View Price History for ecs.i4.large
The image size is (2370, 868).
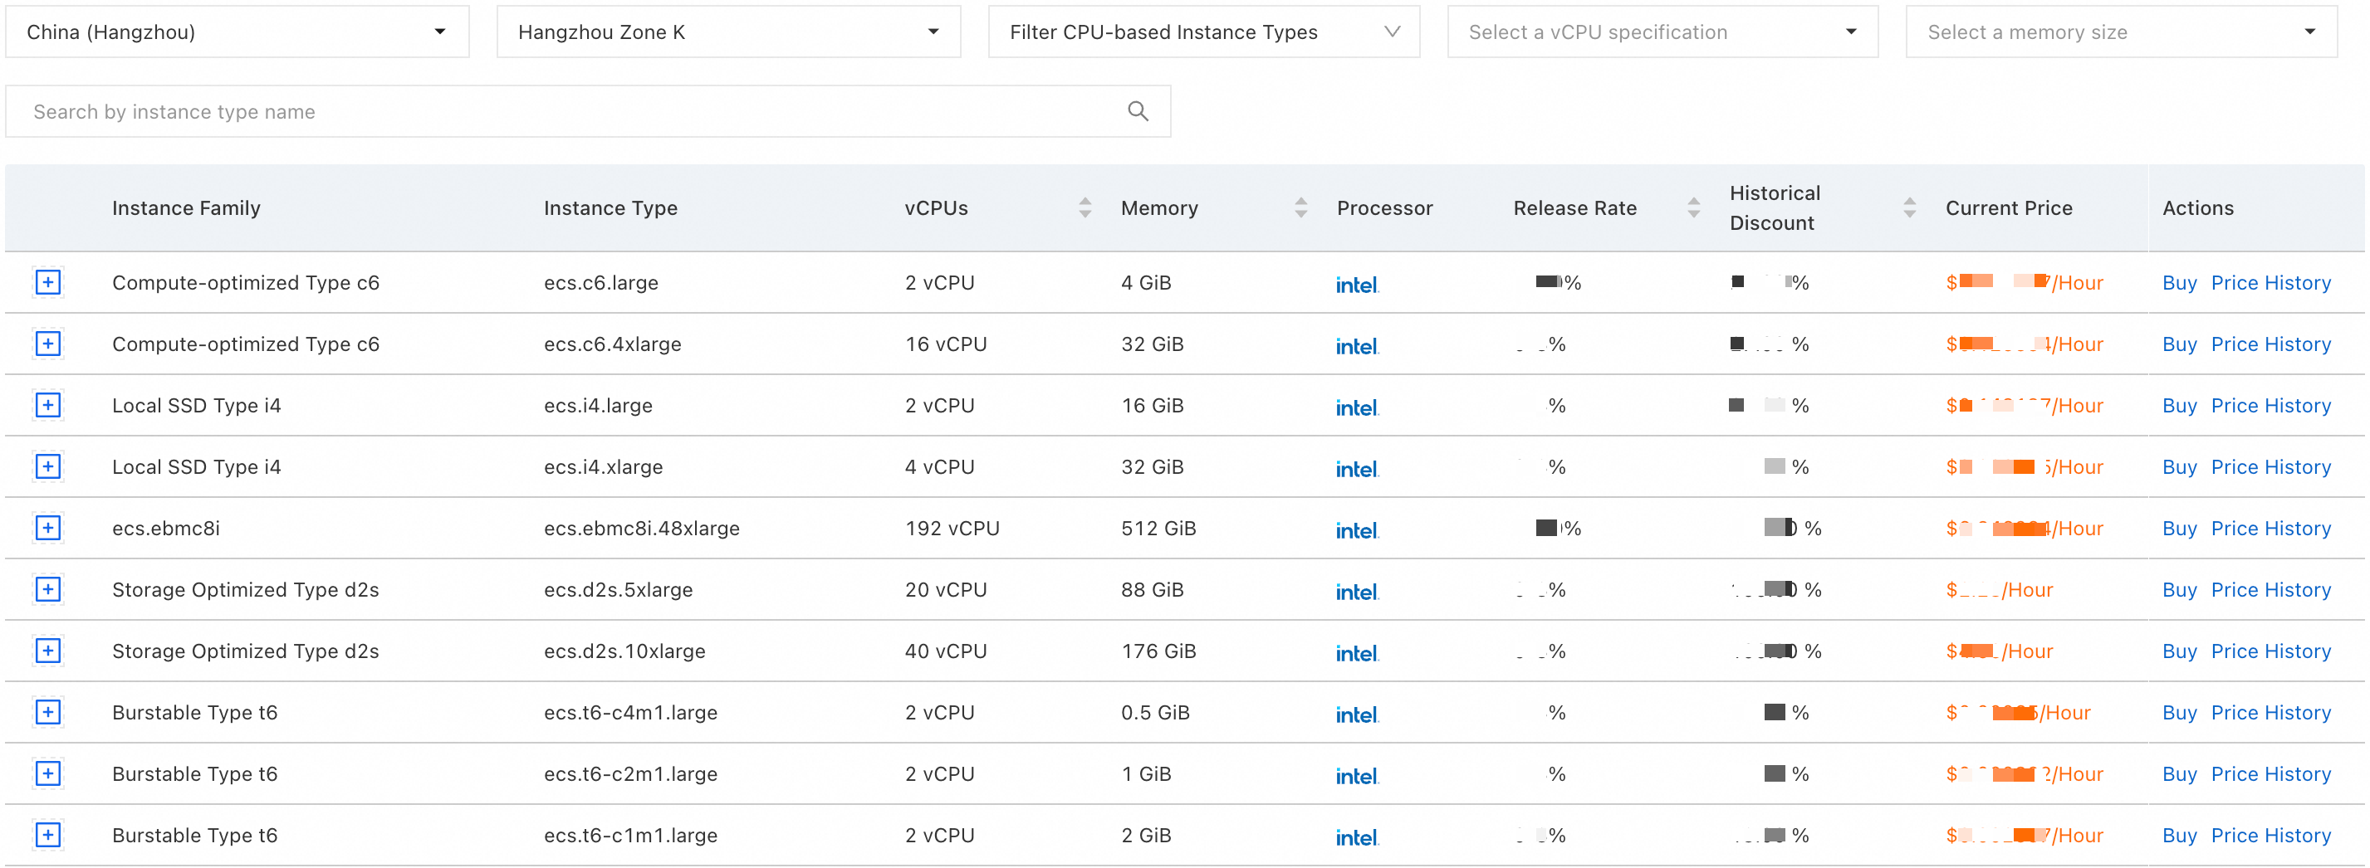pos(2270,406)
